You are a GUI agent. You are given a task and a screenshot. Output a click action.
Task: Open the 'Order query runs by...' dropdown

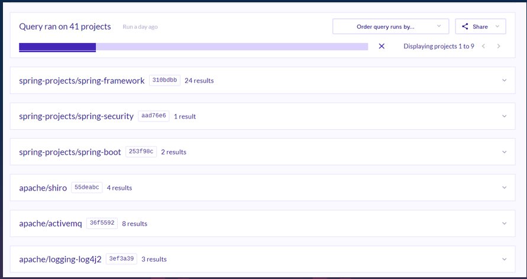(390, 27)
